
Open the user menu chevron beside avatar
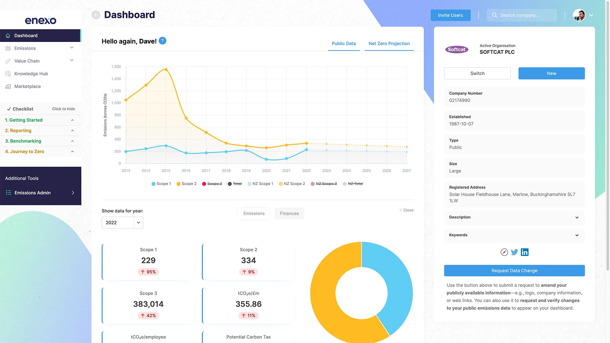[x=591, y=15]
